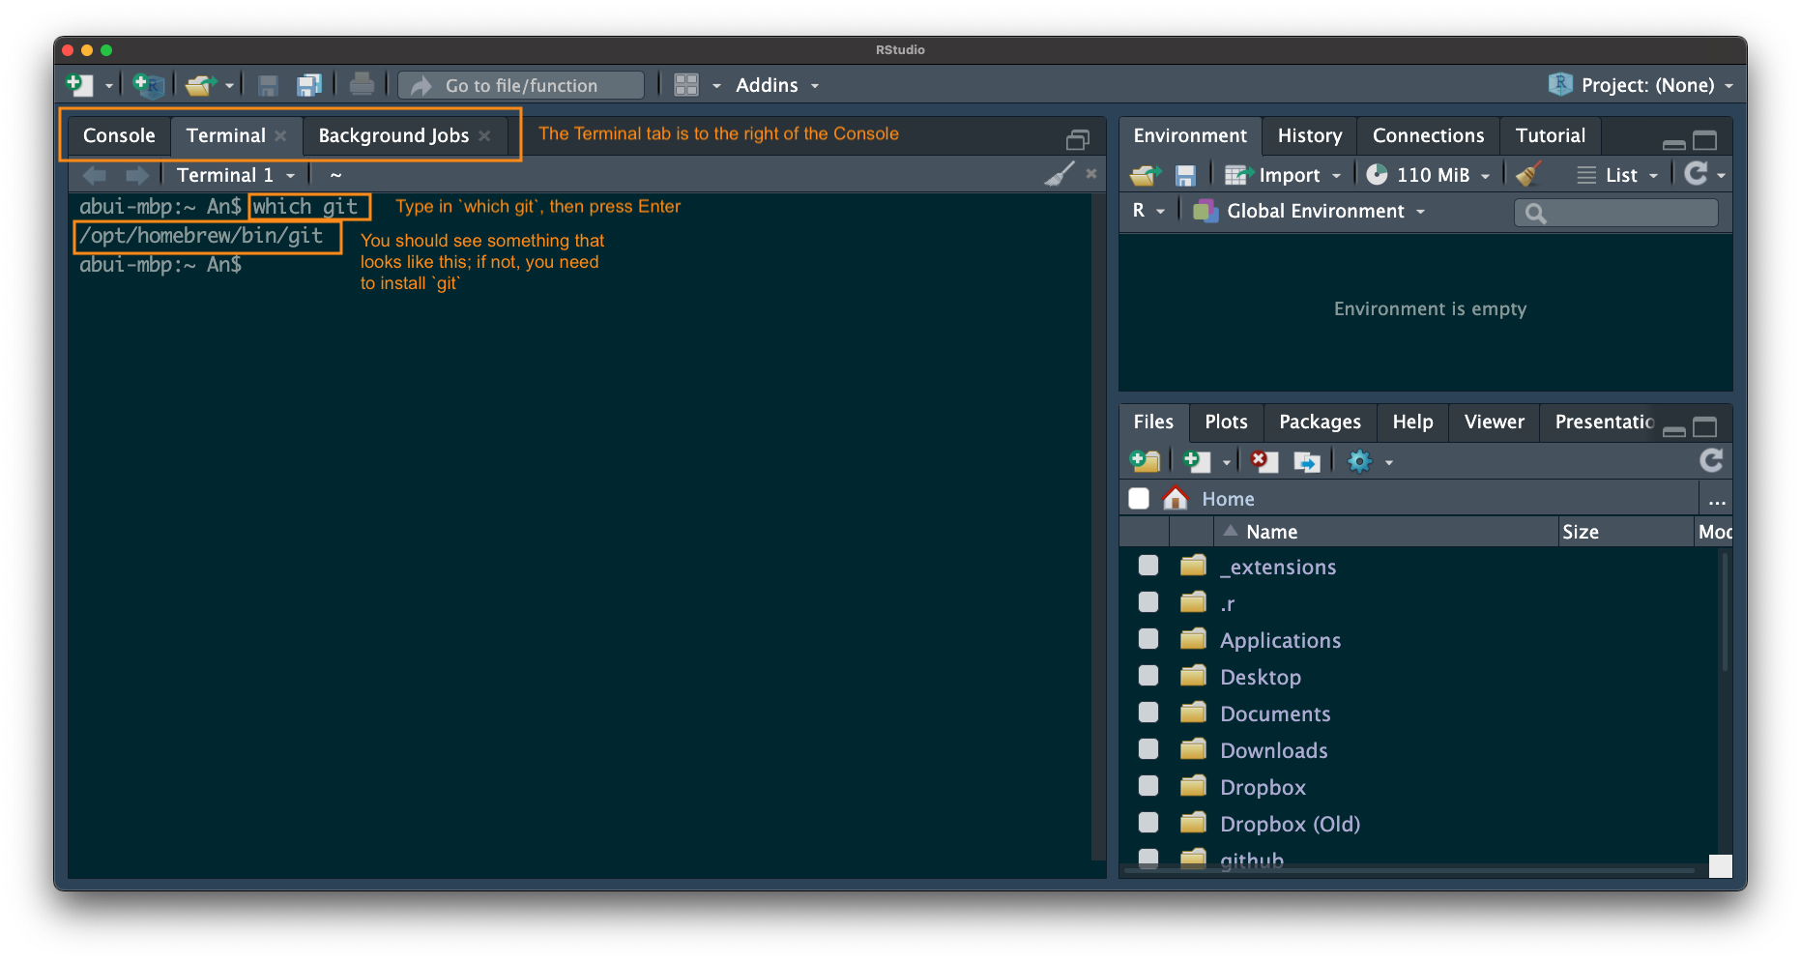Open the Packages tab
1801x962 pixels.
1320,422
